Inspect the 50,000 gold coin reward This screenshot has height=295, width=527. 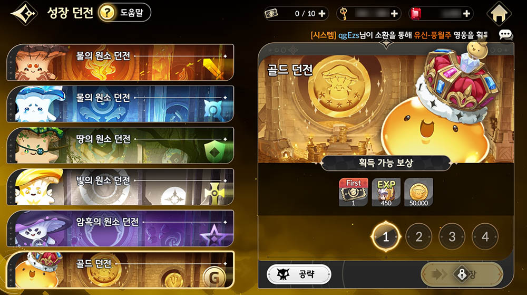pyautogui.click(x=418, y=192)
